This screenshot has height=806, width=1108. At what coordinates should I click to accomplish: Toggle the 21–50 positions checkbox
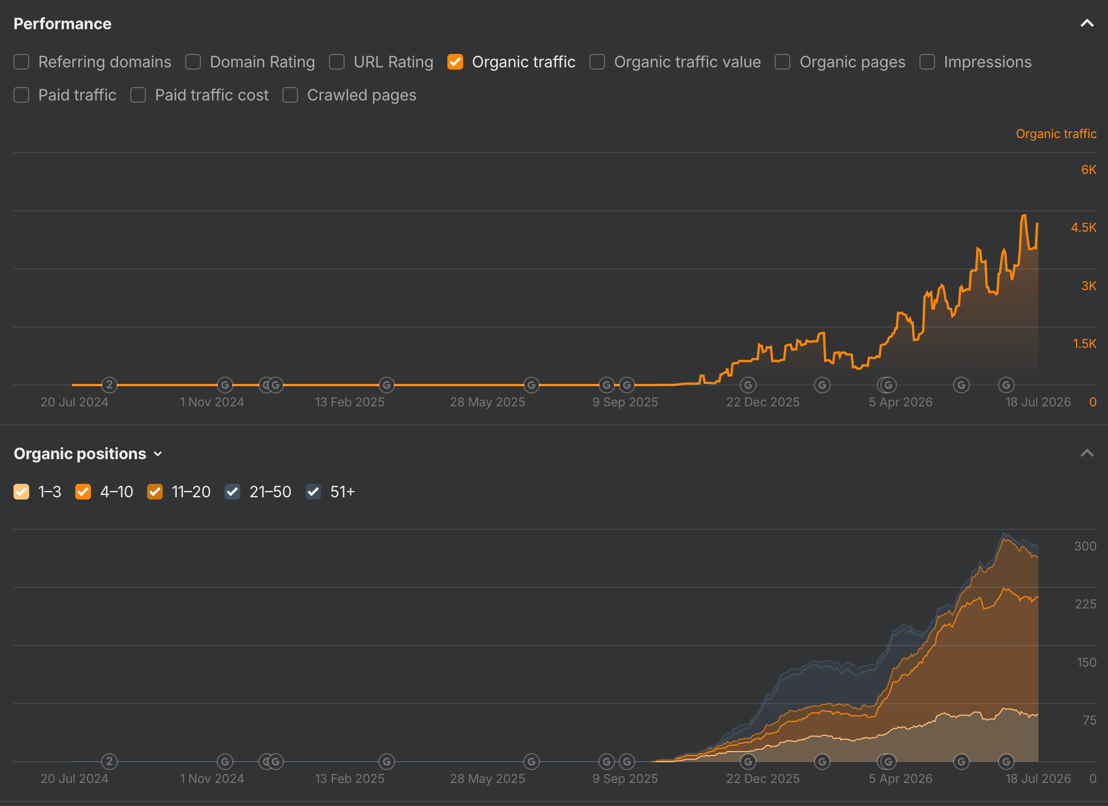click(x=232, y=492)
